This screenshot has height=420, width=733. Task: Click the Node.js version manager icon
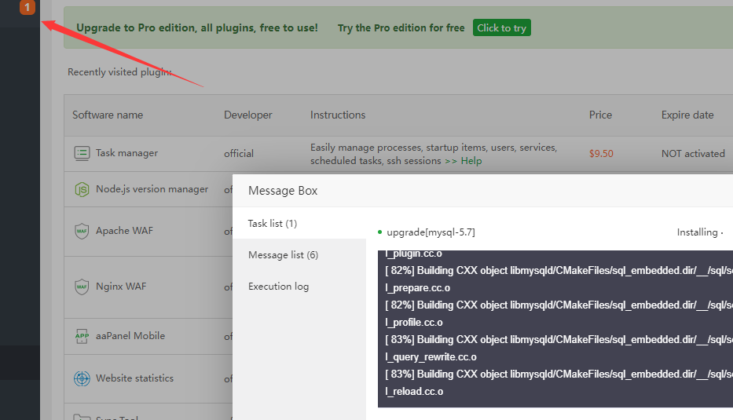pos(82,189)
